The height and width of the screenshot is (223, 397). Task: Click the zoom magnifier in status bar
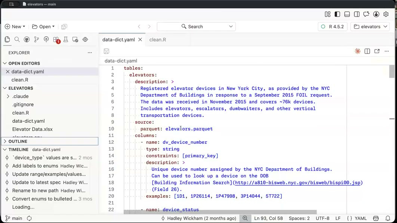pos(245,218)
